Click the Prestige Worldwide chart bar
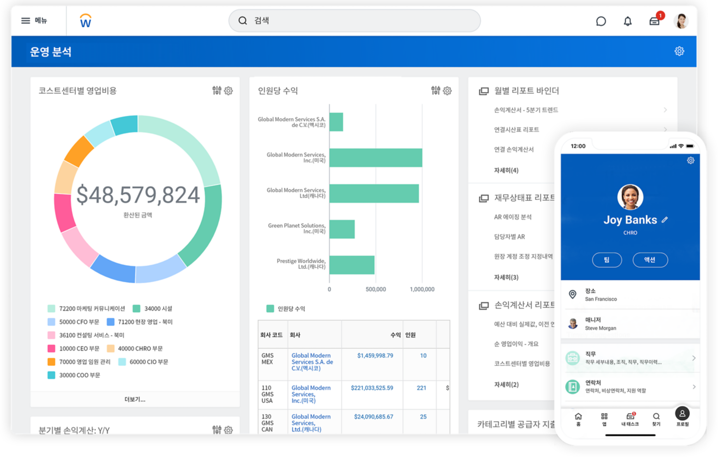The image size is (718, 463). coord(352,265)
